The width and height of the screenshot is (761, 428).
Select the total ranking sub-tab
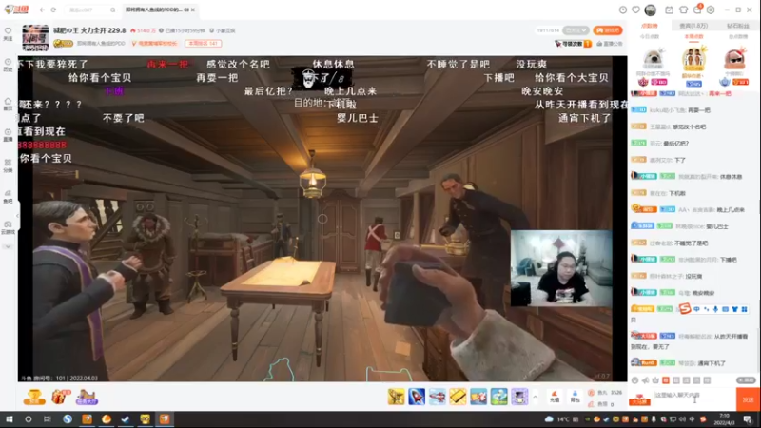click(x=738, y=36)
